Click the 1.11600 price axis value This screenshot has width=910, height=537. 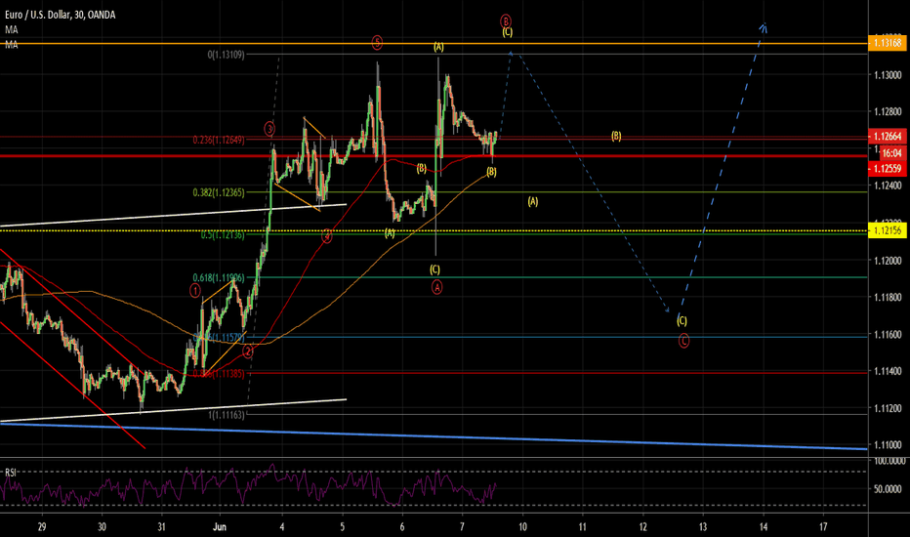point(888,334)
